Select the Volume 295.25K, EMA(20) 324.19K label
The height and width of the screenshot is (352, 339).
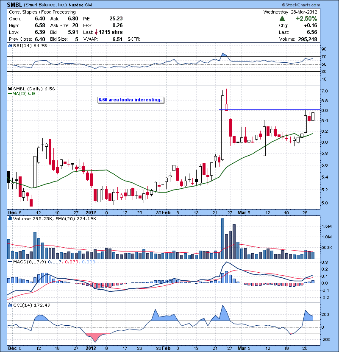[x=55, y=219]
